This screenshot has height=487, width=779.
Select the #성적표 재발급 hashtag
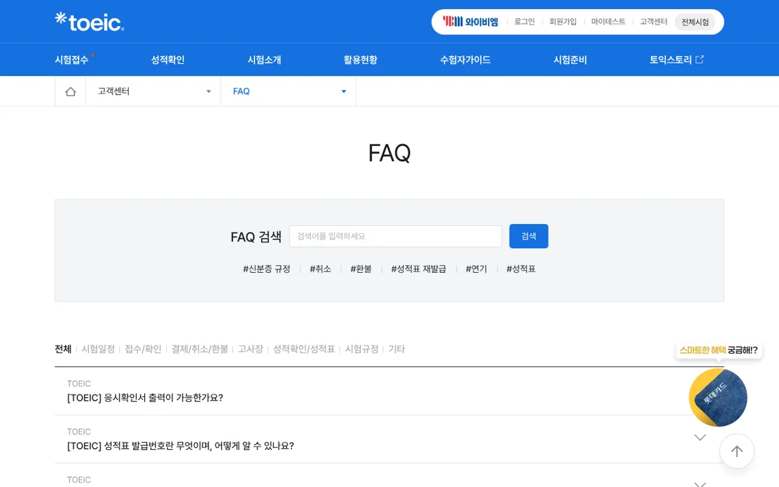419,269
